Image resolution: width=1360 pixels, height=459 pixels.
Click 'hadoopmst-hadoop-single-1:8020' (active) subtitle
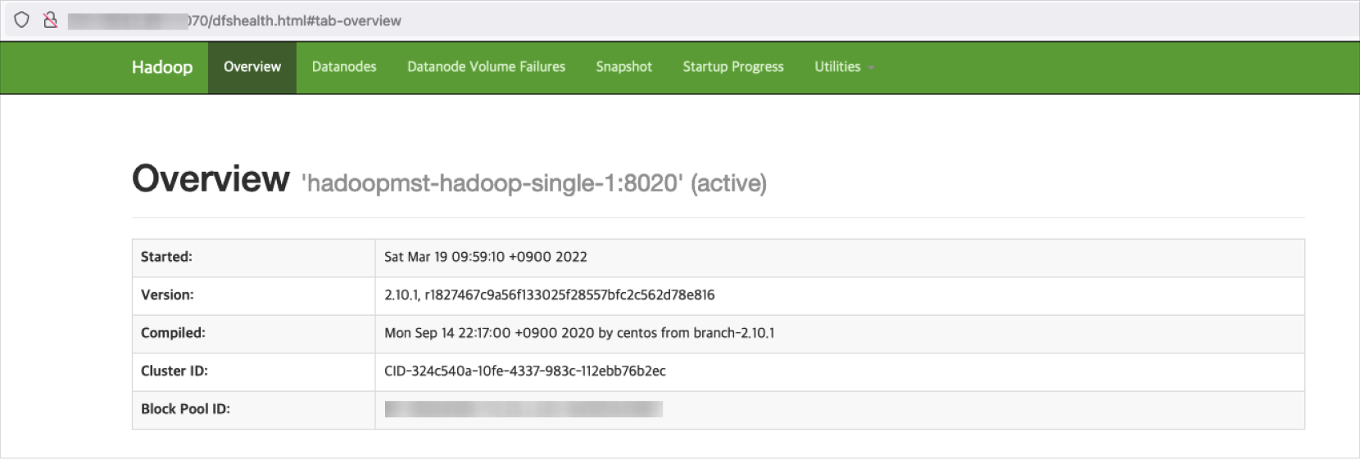click(x=534, y=183)
